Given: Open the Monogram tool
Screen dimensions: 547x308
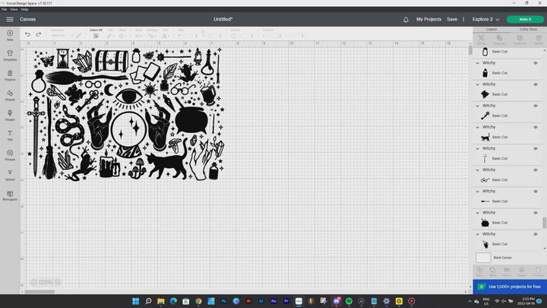Looking at the screenshot, I should (x=10, y=194).
